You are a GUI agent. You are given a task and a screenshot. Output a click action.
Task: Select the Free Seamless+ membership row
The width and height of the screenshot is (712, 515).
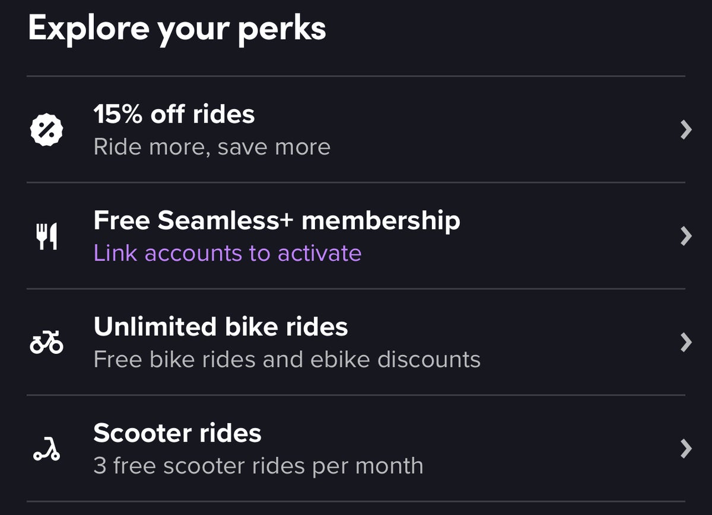tap(356, 235)
